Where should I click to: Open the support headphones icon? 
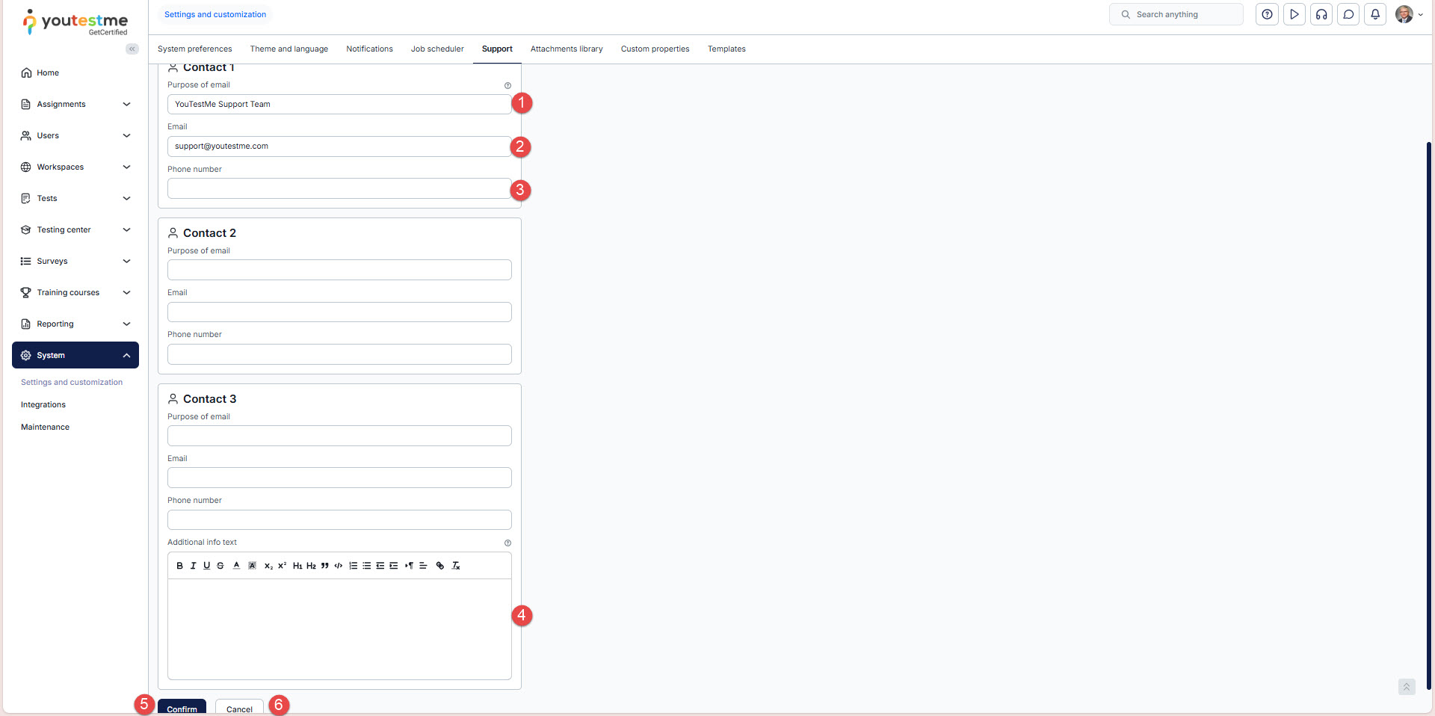(1321, 14)
